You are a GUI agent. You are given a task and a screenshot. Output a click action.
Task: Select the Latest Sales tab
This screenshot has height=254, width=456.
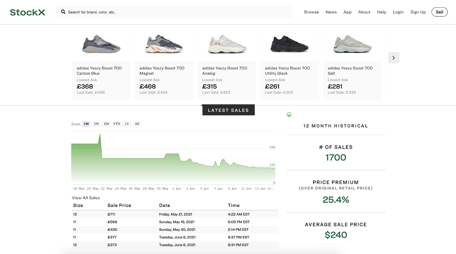[229, 110]
